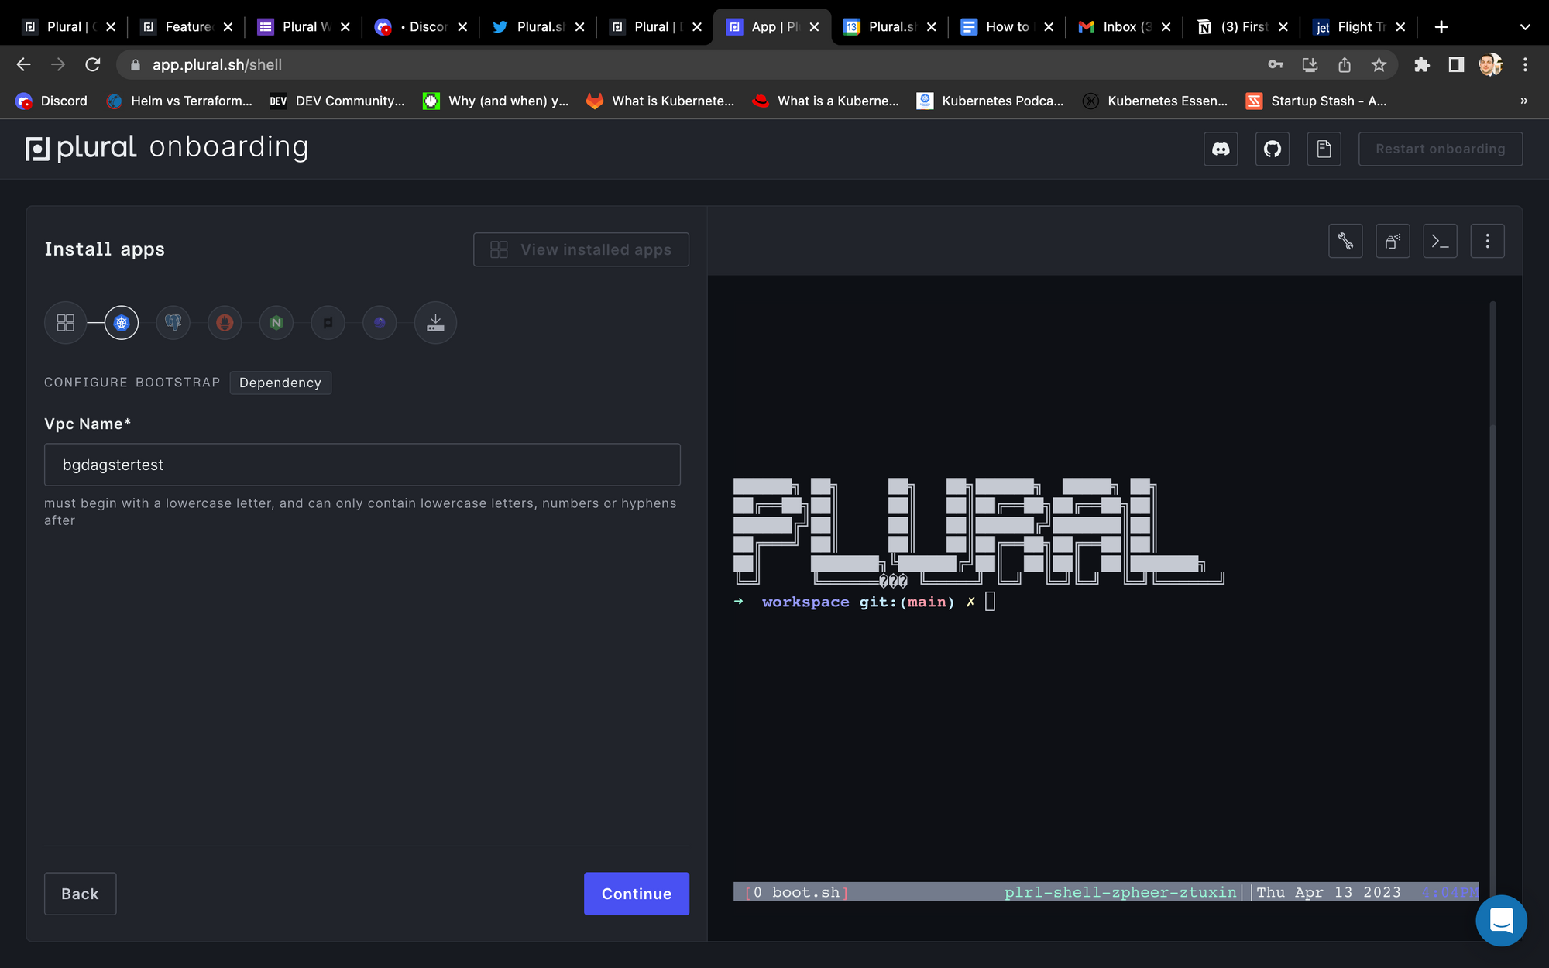Click the Continue button
Image resolution: width=1549 pixels, height=968 pixels.
pos(637,894)
